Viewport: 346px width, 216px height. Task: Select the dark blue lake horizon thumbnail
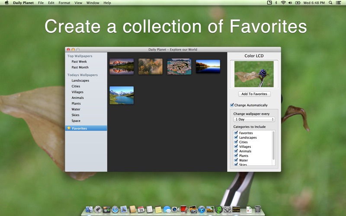pos(208,67)
